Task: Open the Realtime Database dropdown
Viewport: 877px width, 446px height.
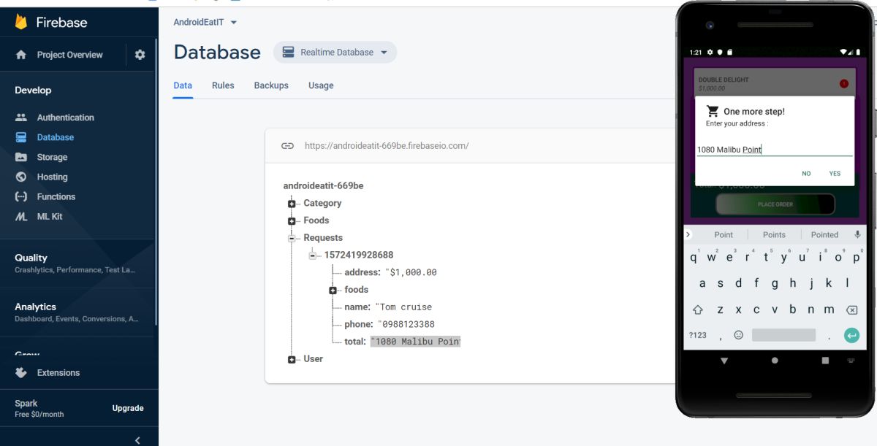Action: [x=335, y=53]
